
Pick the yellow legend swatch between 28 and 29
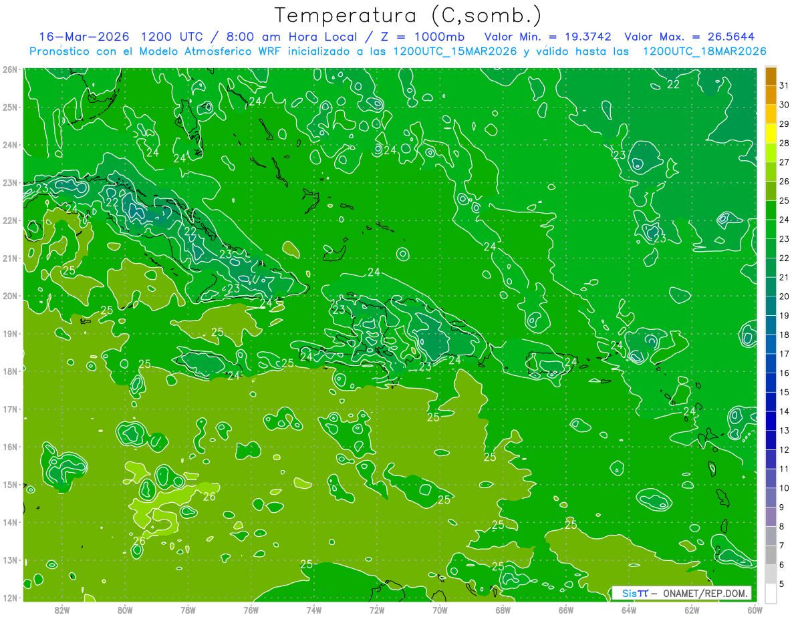pos(771,134)
